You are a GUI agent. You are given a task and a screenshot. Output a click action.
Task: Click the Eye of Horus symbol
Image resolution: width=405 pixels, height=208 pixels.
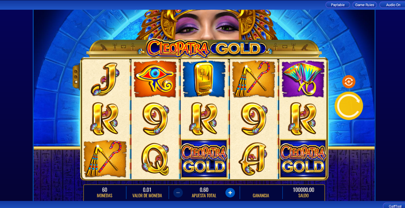155,79
